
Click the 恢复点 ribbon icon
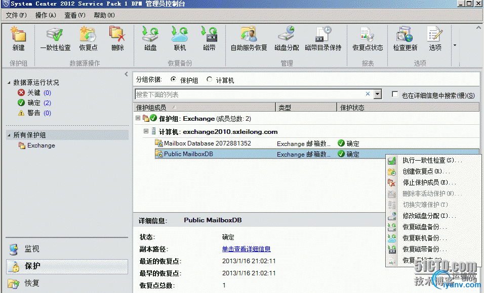[x=88, y=34]
